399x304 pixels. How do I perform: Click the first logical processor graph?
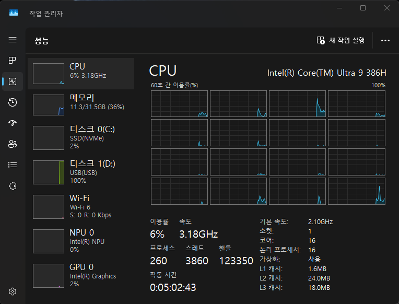(180, 103)
